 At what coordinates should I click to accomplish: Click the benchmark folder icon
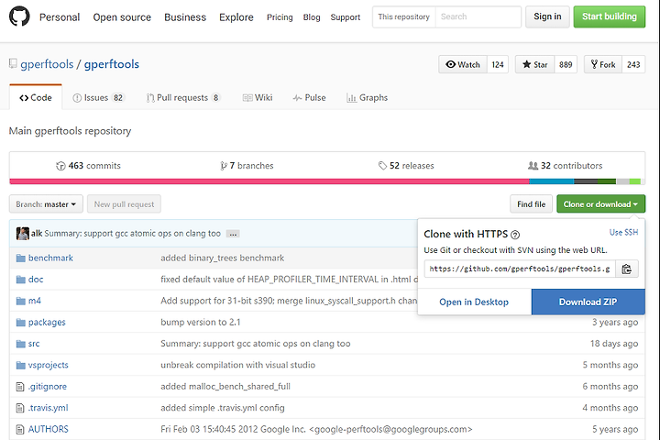[x=20, y=258]
